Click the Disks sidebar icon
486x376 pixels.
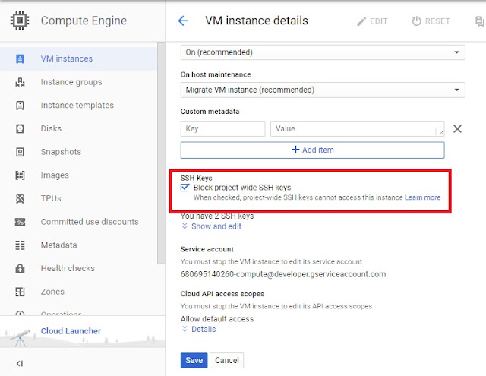[x=20, y=128]
